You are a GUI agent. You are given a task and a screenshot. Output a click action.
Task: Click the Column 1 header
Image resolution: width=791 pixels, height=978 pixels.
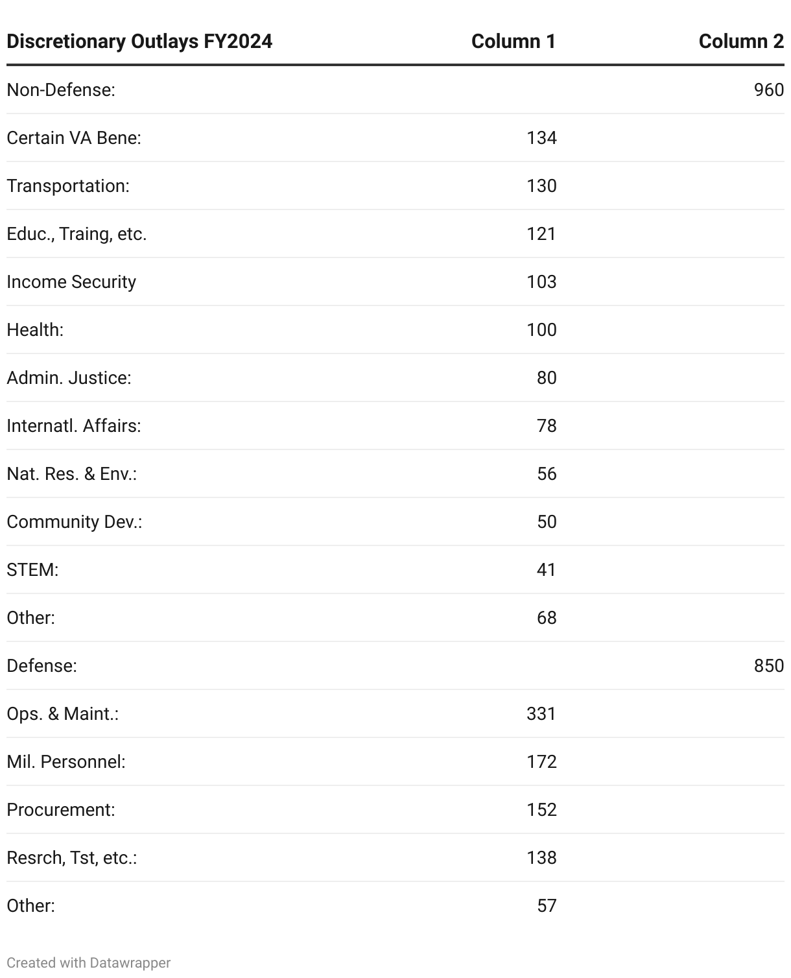coord(514,42)
